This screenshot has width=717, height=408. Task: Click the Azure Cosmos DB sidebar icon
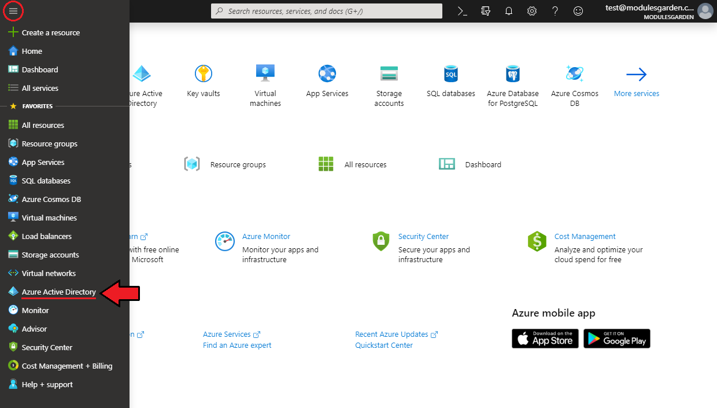[x=13, y=199]
